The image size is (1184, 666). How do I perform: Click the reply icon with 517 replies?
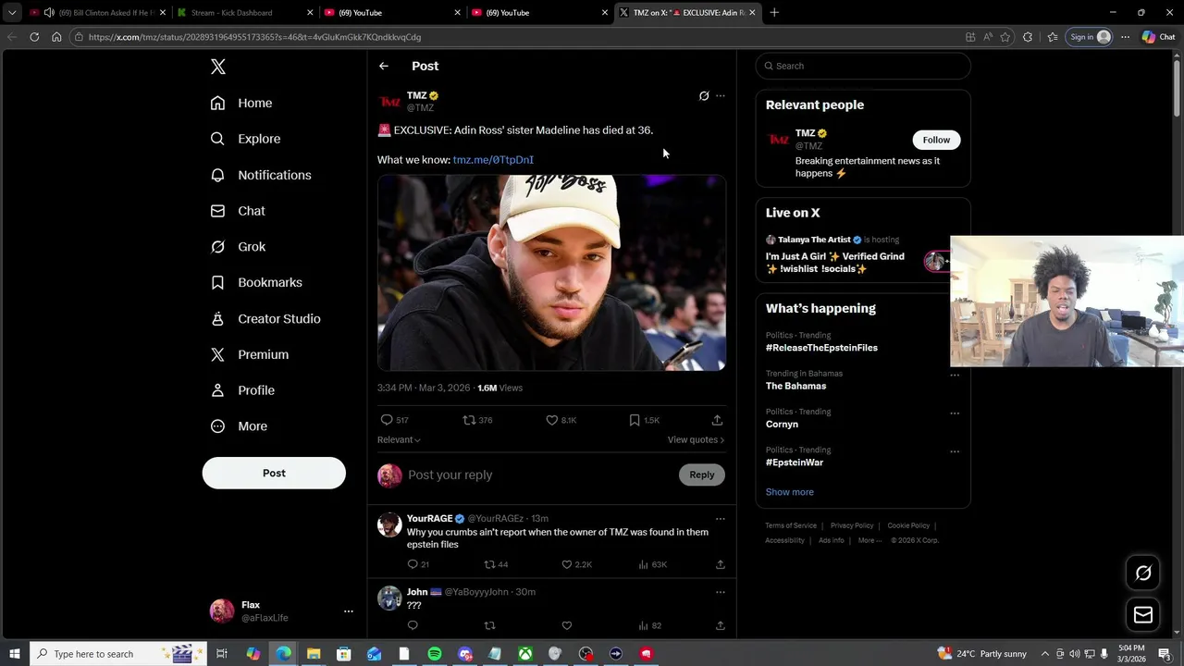pyautogui.click(x=387, y=420)
